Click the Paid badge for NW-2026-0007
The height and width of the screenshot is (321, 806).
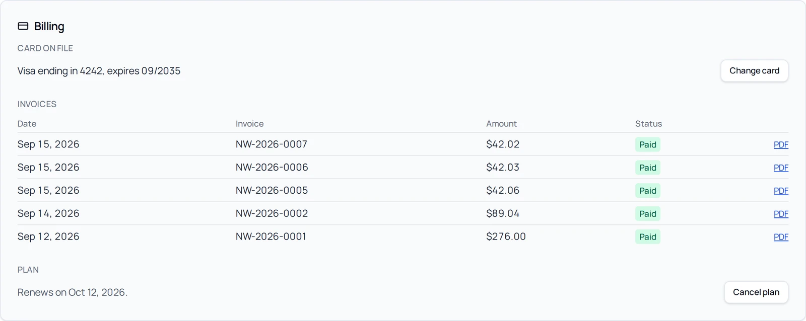(x=648, y=145)
